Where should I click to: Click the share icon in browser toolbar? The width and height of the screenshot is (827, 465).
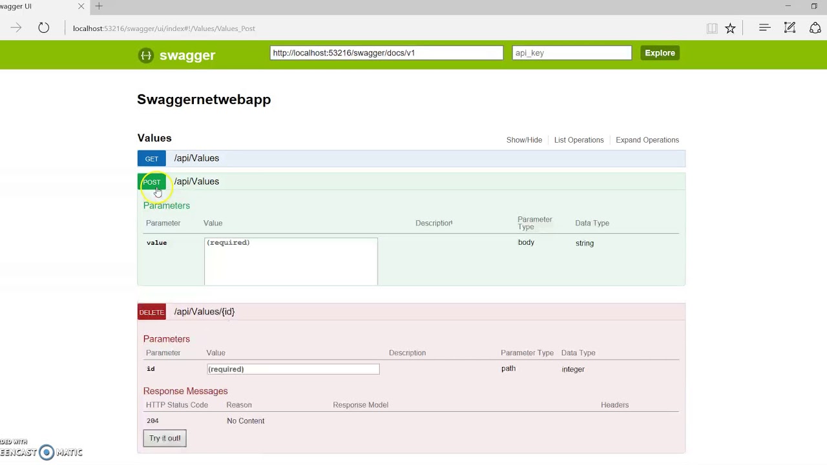click(x=815, y=28)
